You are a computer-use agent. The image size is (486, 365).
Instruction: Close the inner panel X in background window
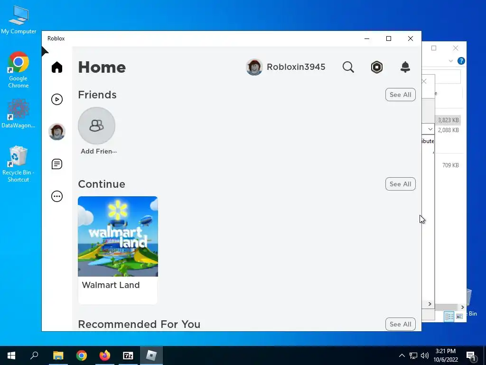click(424, 81)
